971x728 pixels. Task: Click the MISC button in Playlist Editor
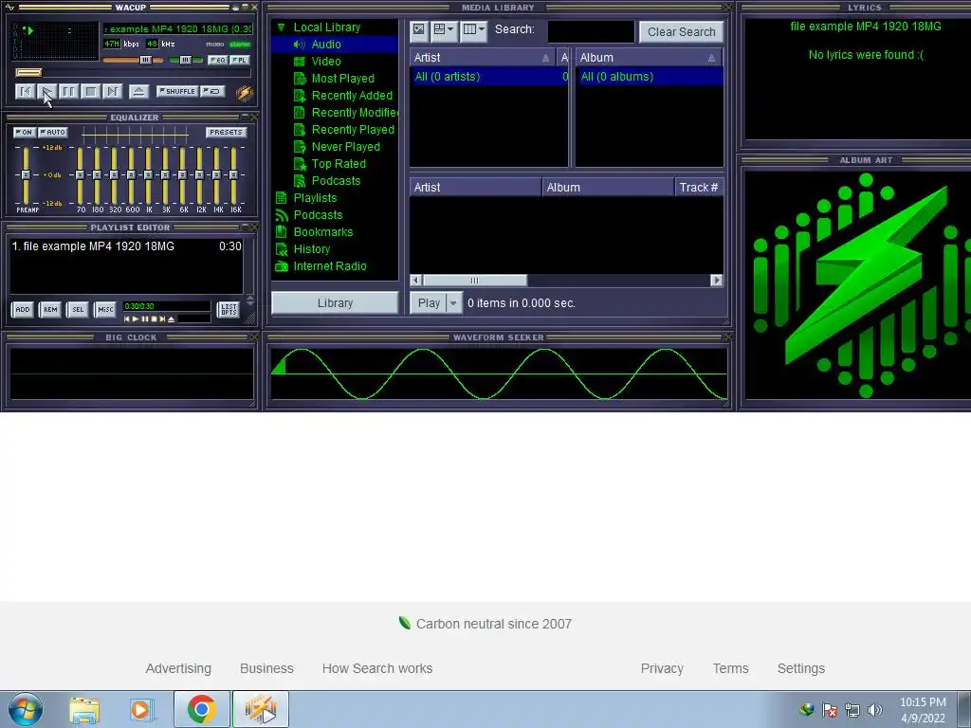click(105, 310)
